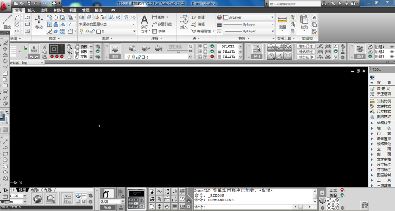Toggle visibility eye for 组2
This screenshot has width=395, height=211.
392,51
